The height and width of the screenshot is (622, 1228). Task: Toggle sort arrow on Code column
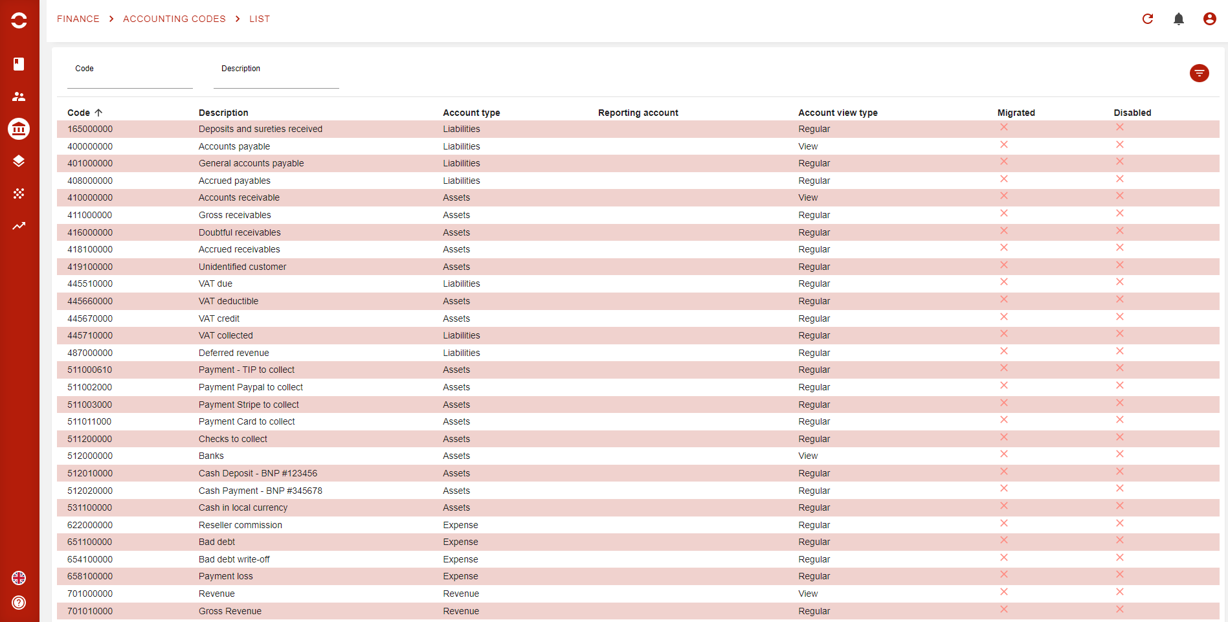[98, 113]
